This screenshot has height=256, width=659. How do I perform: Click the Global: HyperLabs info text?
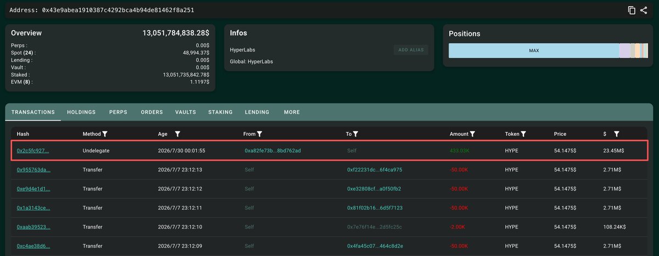click(x=252, y=62)
